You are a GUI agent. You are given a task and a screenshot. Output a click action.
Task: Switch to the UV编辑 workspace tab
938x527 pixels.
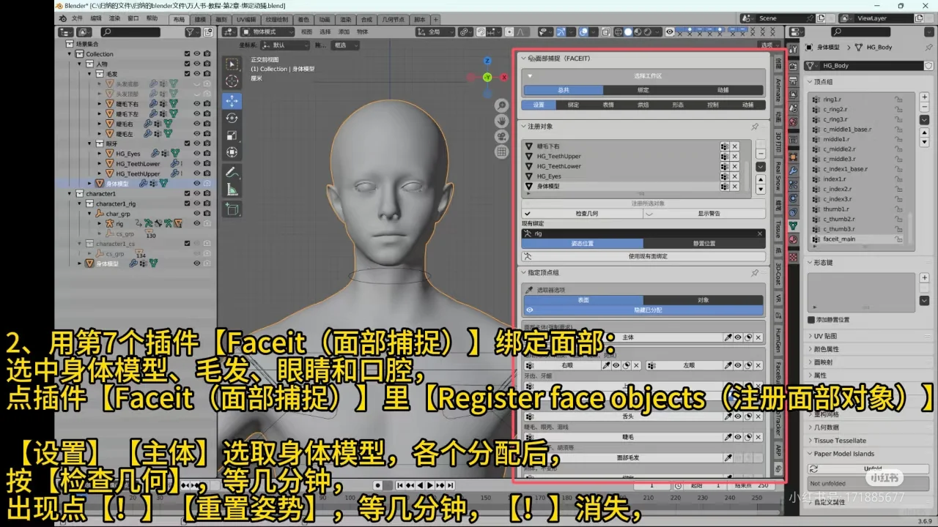coord(246,20)
